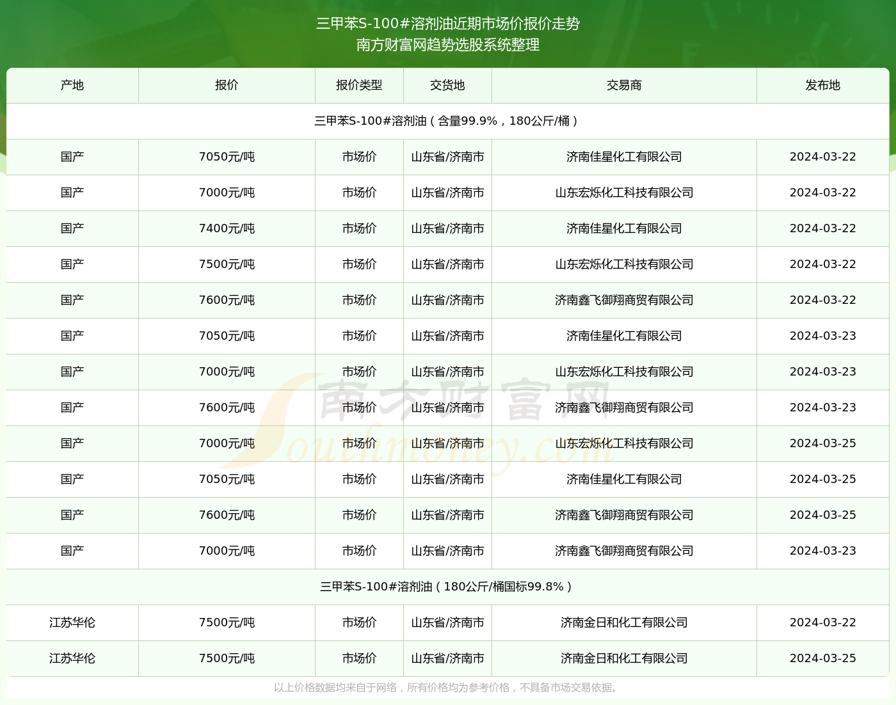896x705 pixels.
Task: Click 2024-03-23 in the 济南鑫飞御翔 7000元/吨 row
Action: tap(823, 551)
